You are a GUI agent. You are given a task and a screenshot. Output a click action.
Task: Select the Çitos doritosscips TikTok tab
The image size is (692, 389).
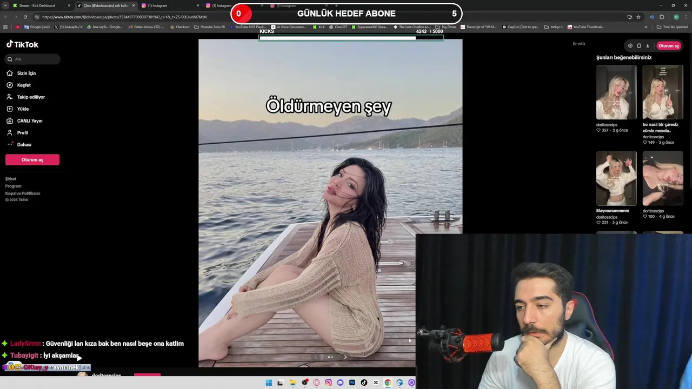pyautogui.click(x=105, y=5)
